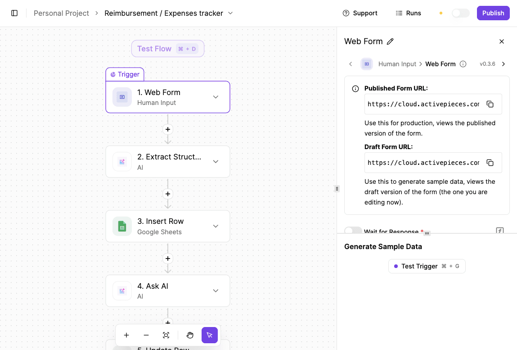The image size is (517, 350).
Task: Select the pan (hand) tool on canvas toolbar
Action: (190, 335)
